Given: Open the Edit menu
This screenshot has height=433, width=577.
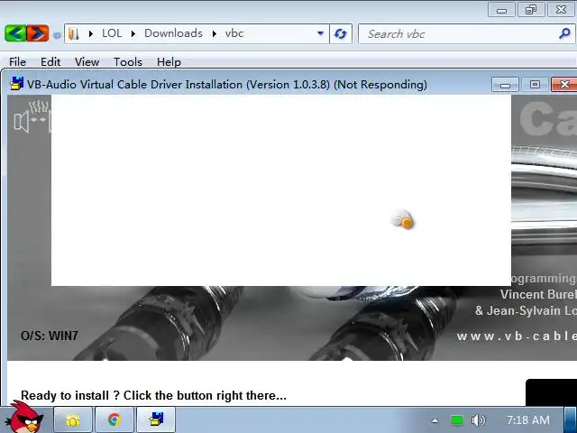Looking at the screenshot, I should tap(50, 62).
